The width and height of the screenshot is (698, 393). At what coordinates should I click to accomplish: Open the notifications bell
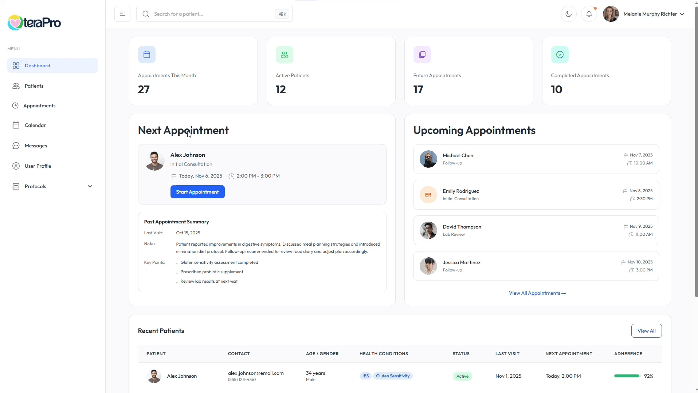coord(589,14)
